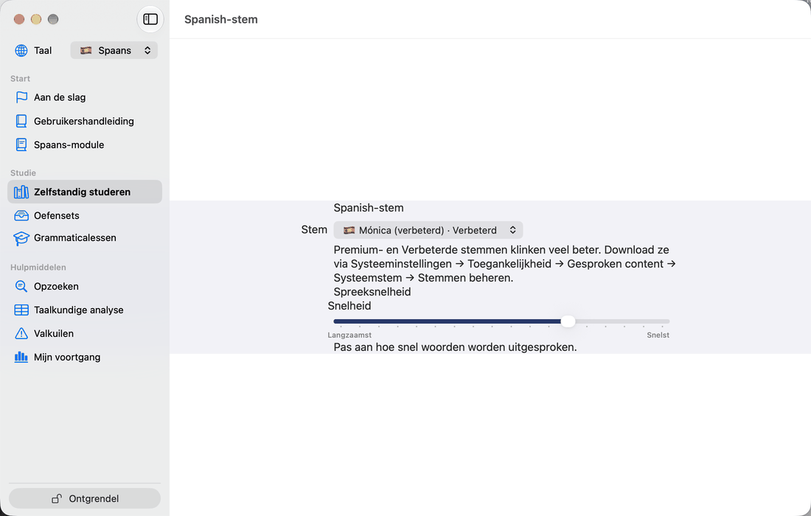Open Mijn voortgang bar chart icon
This screenshot has width=811, height=516.
coord(21,358)
